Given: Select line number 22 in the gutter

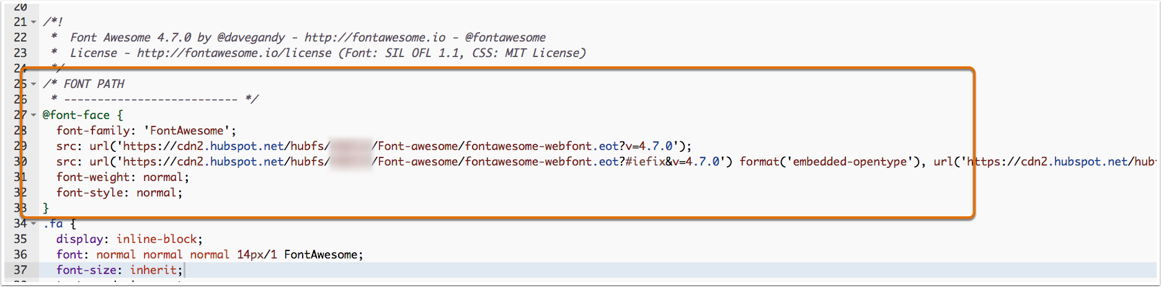Looking at the screenshot, I should pos(20,38).
